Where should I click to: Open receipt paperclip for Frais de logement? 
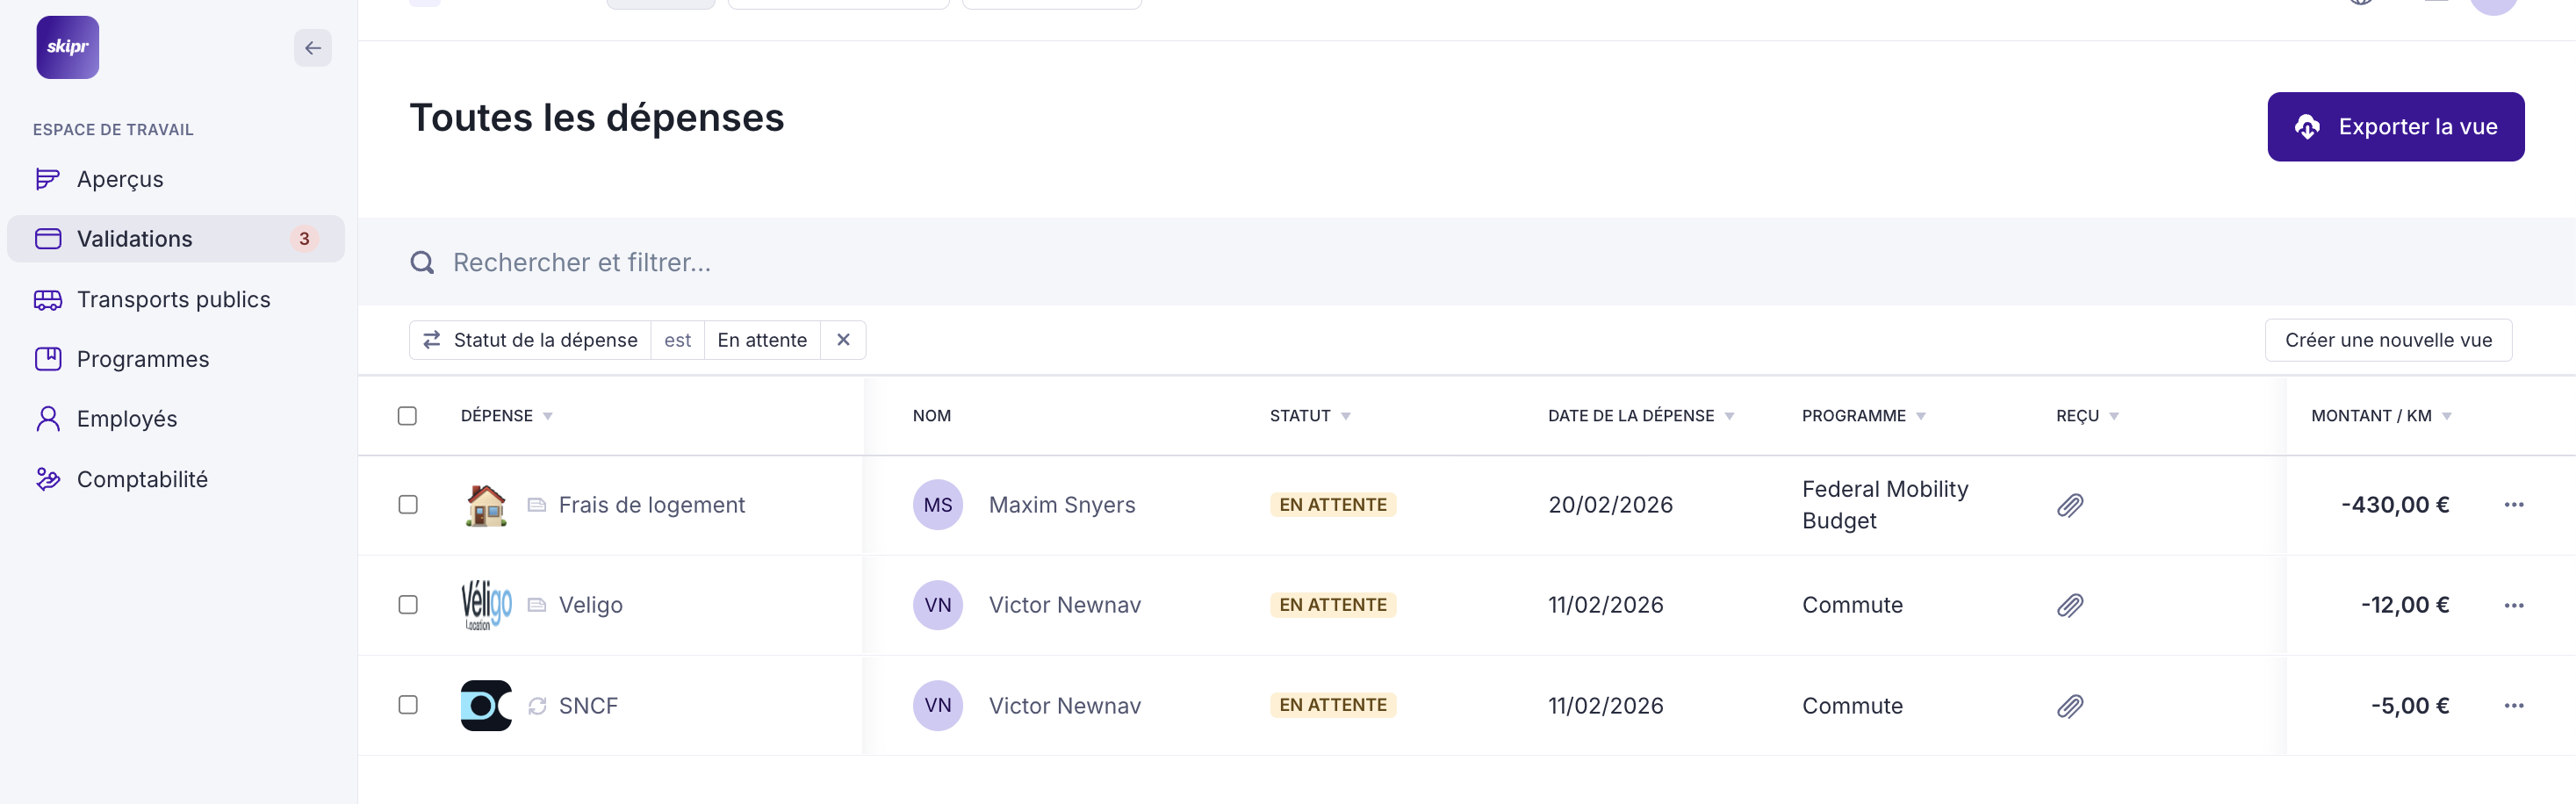pos(2069,505)
